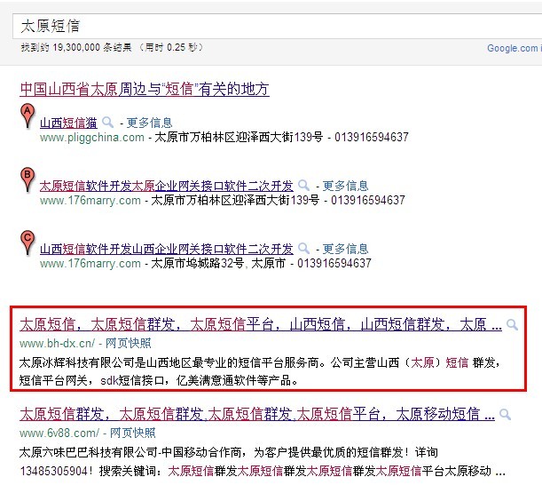Viewport: 542px width, 485px height.
Task: Click the snippet starting 太原六味巴巴科技有限公司
Action: 262,462
